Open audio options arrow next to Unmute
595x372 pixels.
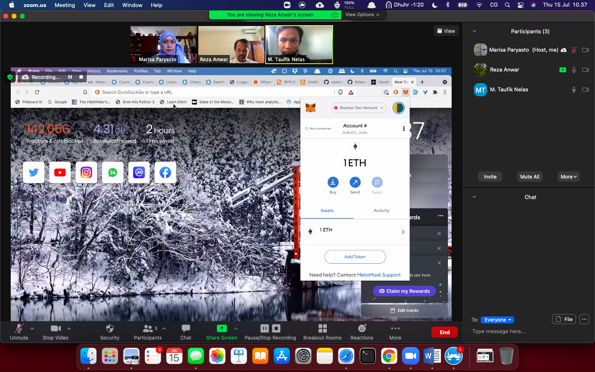[x=32, y=329]
